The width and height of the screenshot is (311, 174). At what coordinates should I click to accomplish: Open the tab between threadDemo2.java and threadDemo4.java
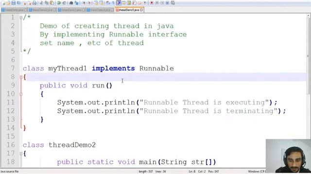tap(71, 10)
